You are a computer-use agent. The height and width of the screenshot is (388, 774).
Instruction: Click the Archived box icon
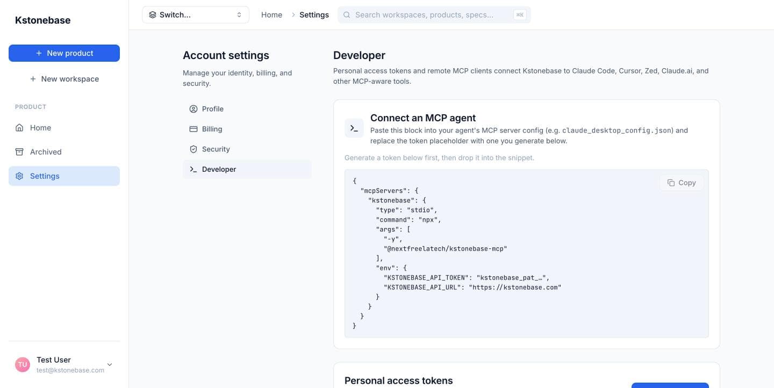19,152
